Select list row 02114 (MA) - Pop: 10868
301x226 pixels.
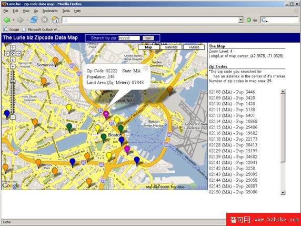coord(233,122)
